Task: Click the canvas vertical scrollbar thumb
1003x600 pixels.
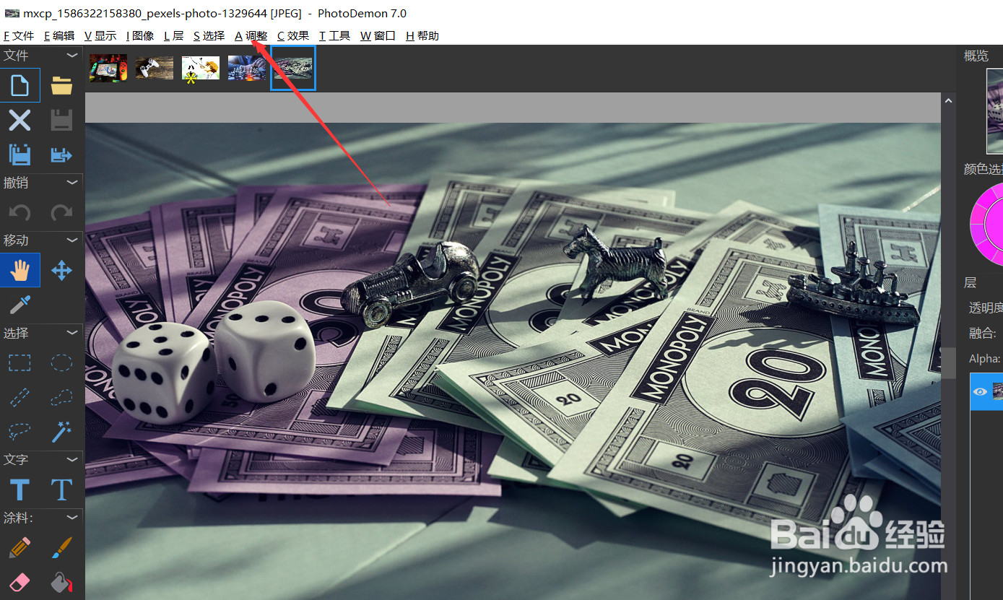Action: [x=947, y=363]
